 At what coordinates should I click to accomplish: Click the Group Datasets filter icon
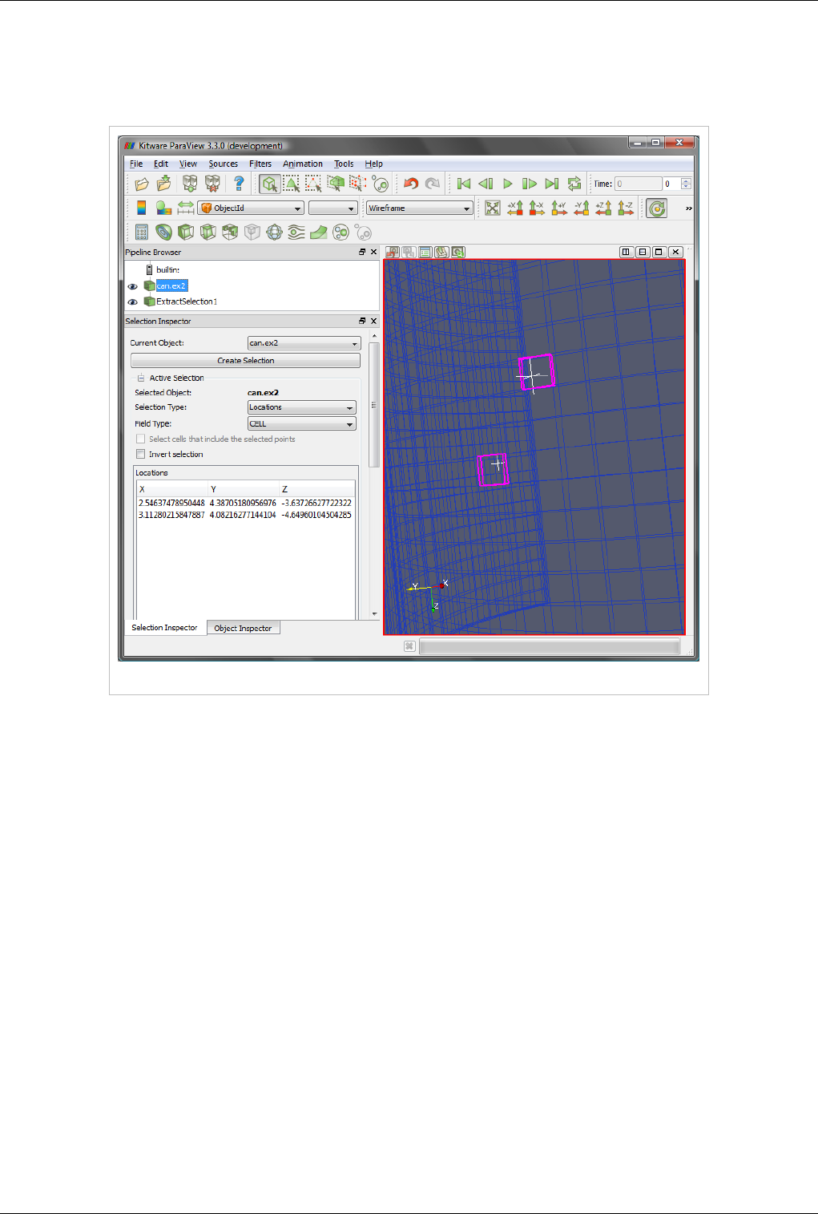click(x=340, y=233)
